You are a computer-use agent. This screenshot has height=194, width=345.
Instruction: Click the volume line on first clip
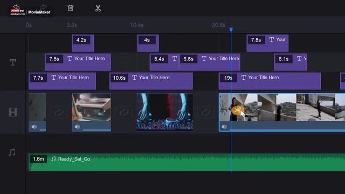43,130
